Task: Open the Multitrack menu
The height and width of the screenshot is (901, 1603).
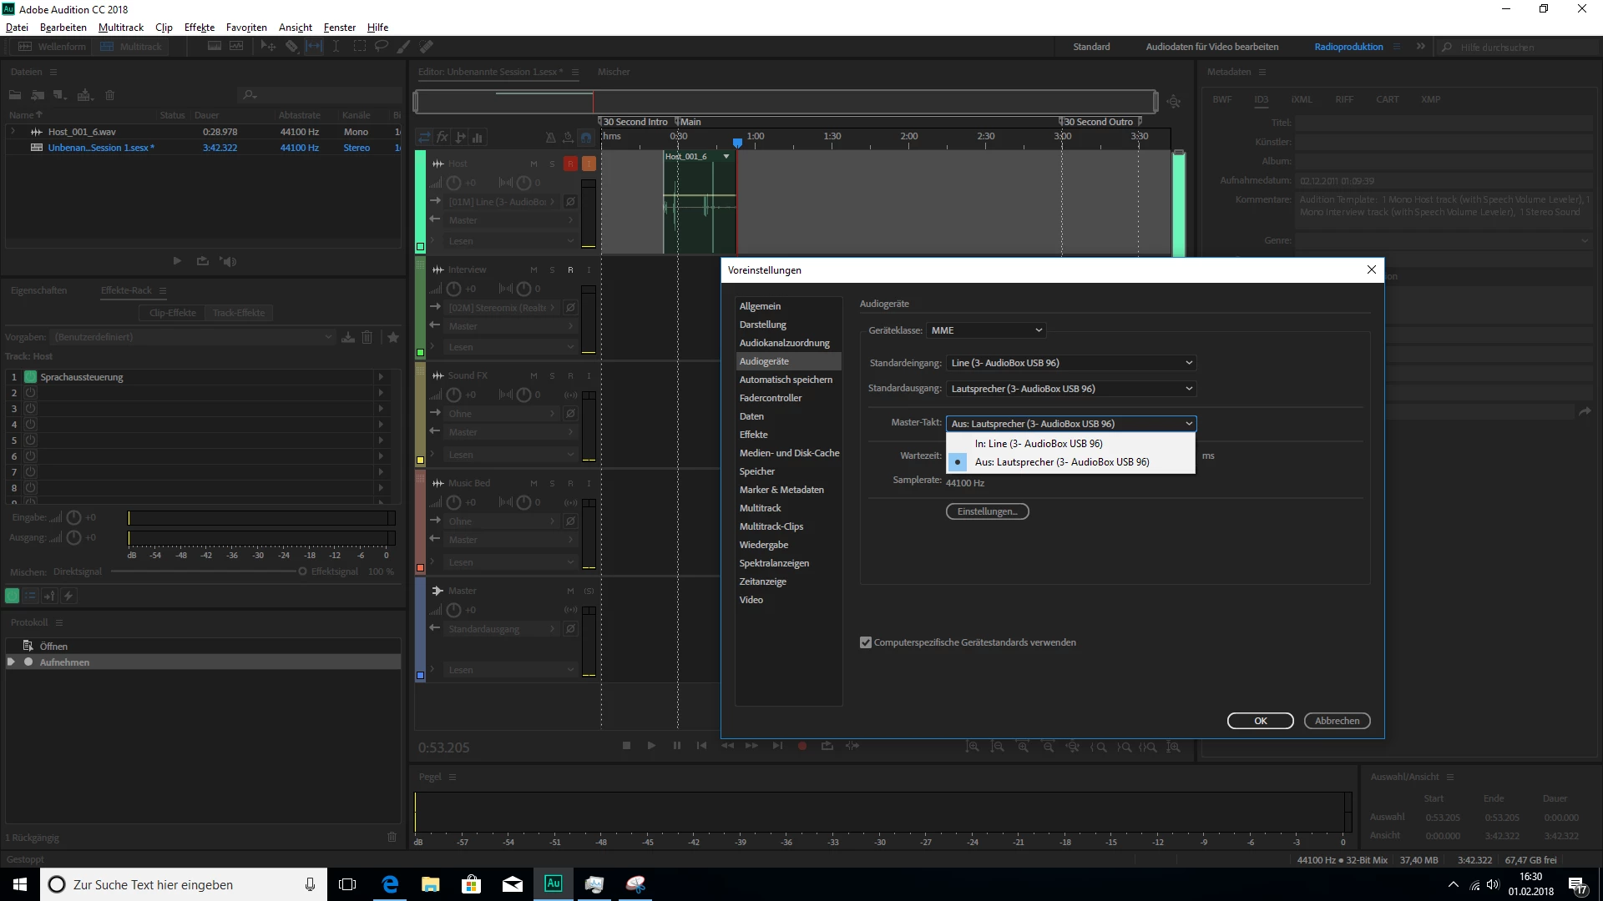Action: [120, 28]
